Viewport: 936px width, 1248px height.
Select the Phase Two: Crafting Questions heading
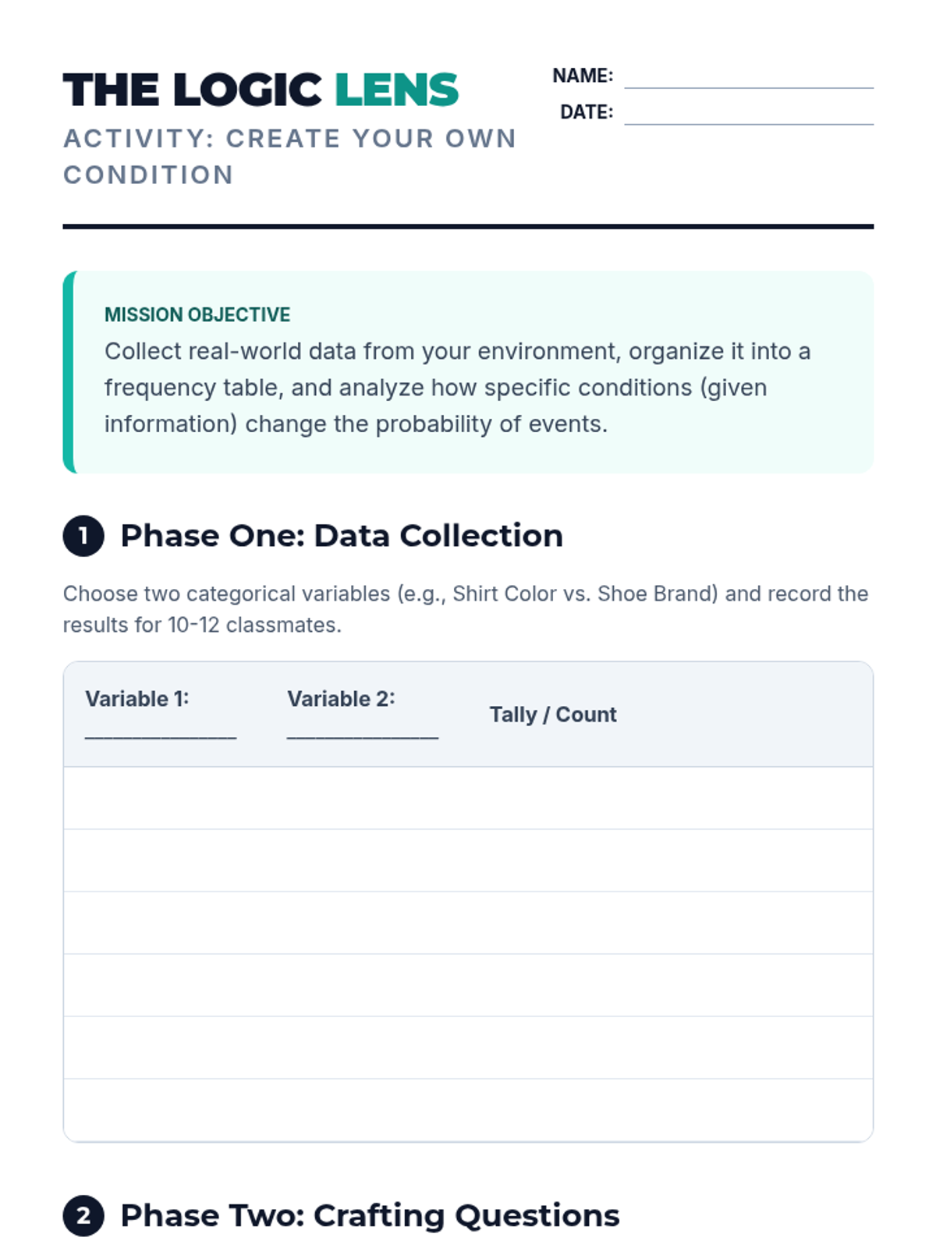coord(370,1216)
